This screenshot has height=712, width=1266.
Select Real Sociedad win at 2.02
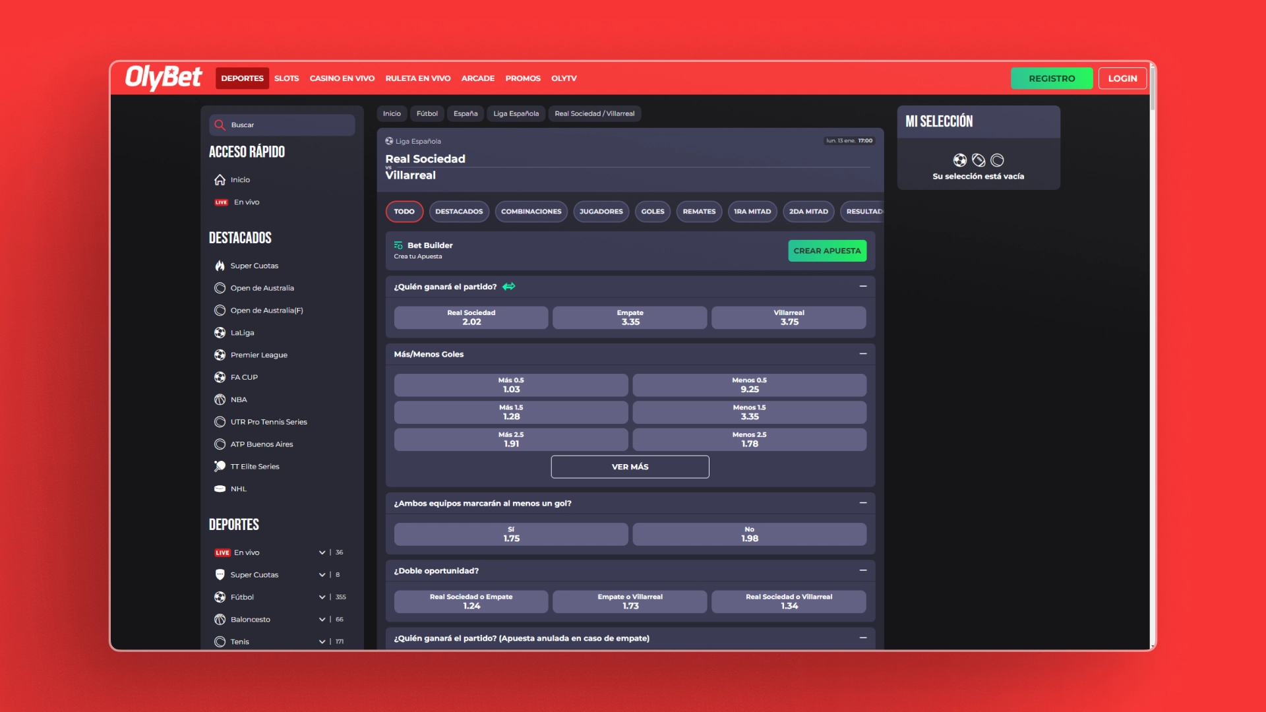click(471, 318)
